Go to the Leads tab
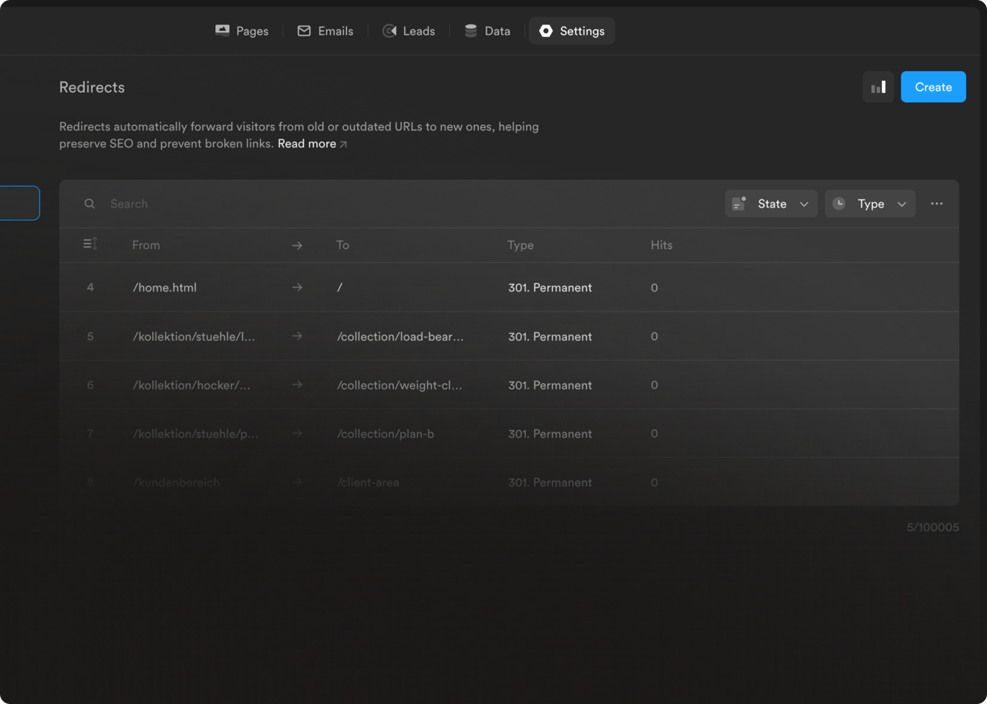 (x=409, y=31)
